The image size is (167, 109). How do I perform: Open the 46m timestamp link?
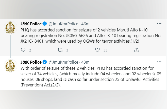coord(85,24)
